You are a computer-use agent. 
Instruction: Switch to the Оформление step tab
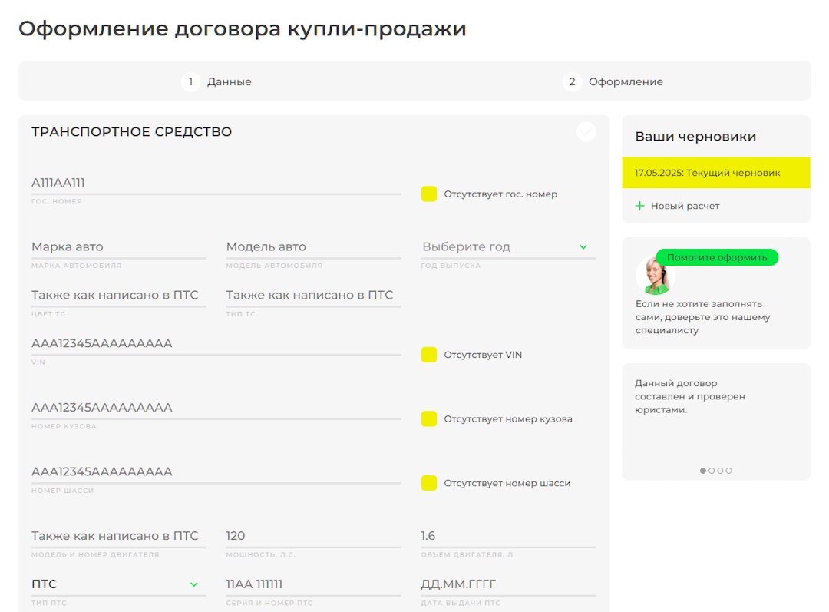[x=625, y=81]
